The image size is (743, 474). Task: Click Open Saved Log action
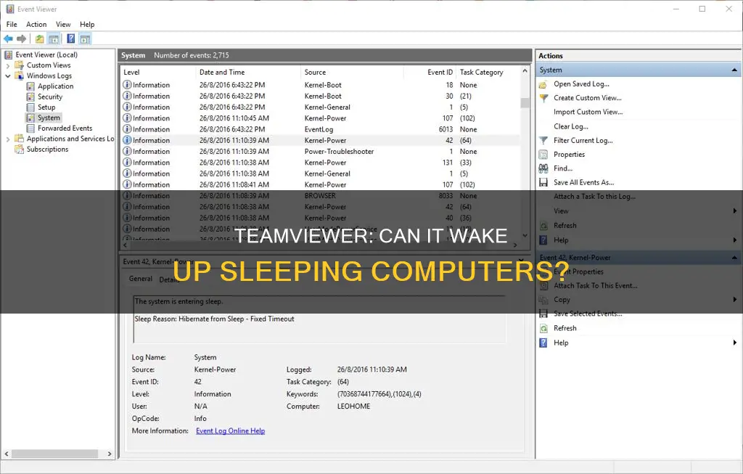[581, 84]
